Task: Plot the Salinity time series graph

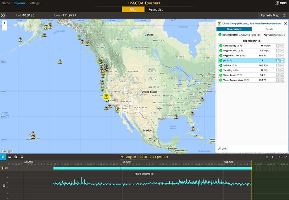Action: pos(282,65)
